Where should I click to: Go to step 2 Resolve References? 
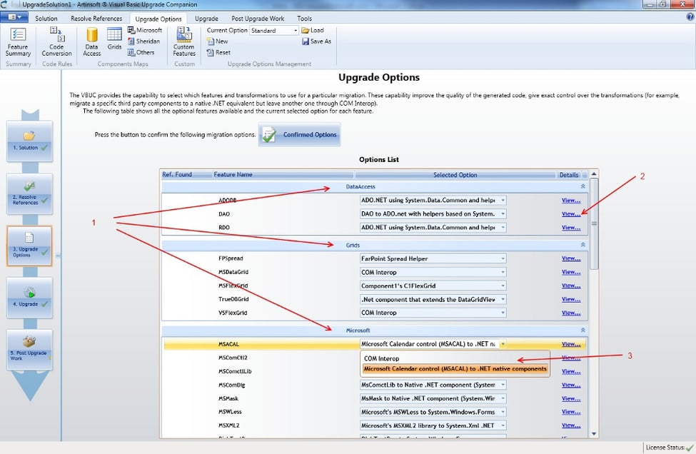(29, 194)
